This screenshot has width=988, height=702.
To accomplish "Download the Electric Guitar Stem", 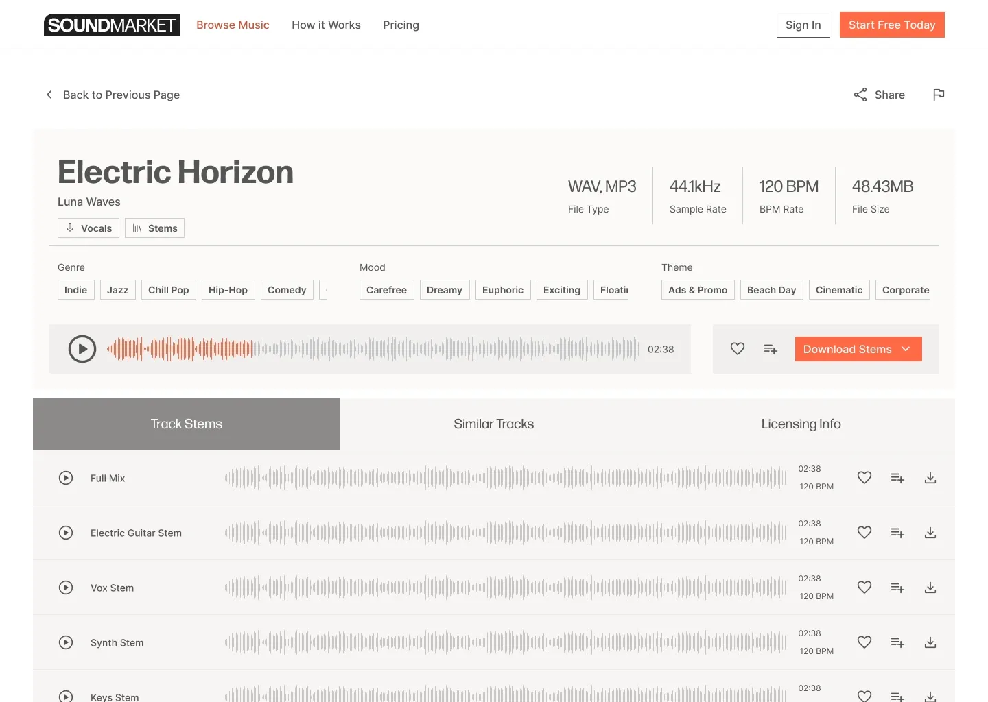I will (x=930, y=533).
